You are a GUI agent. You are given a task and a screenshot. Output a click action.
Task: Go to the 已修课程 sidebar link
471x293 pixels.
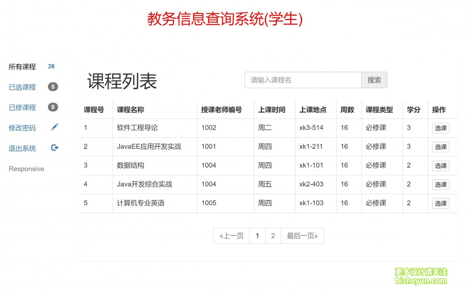coord(22,108)
